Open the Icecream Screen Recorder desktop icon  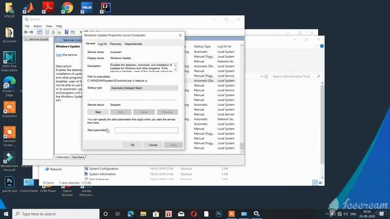click(x=10, y=136)
